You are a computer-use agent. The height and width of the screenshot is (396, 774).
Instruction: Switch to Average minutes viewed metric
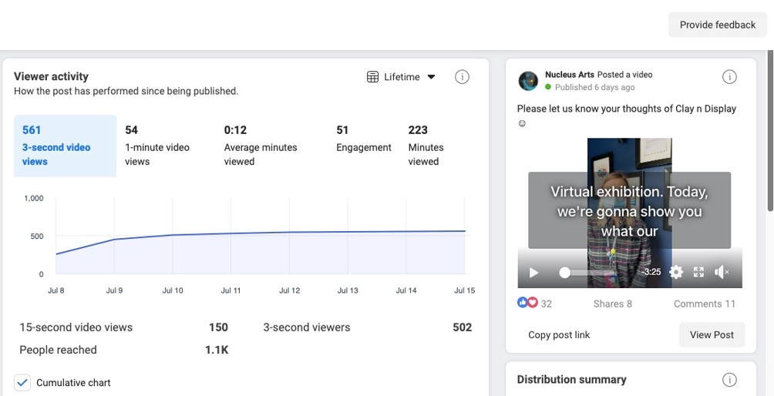click(260, 146)
